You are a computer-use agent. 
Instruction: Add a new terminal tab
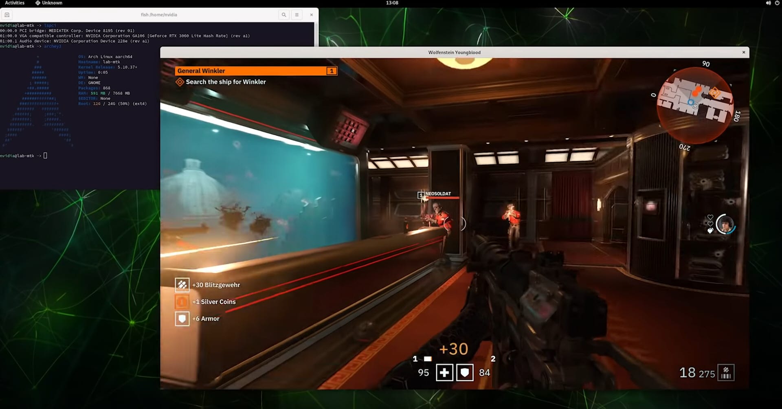tap(7, 15)
